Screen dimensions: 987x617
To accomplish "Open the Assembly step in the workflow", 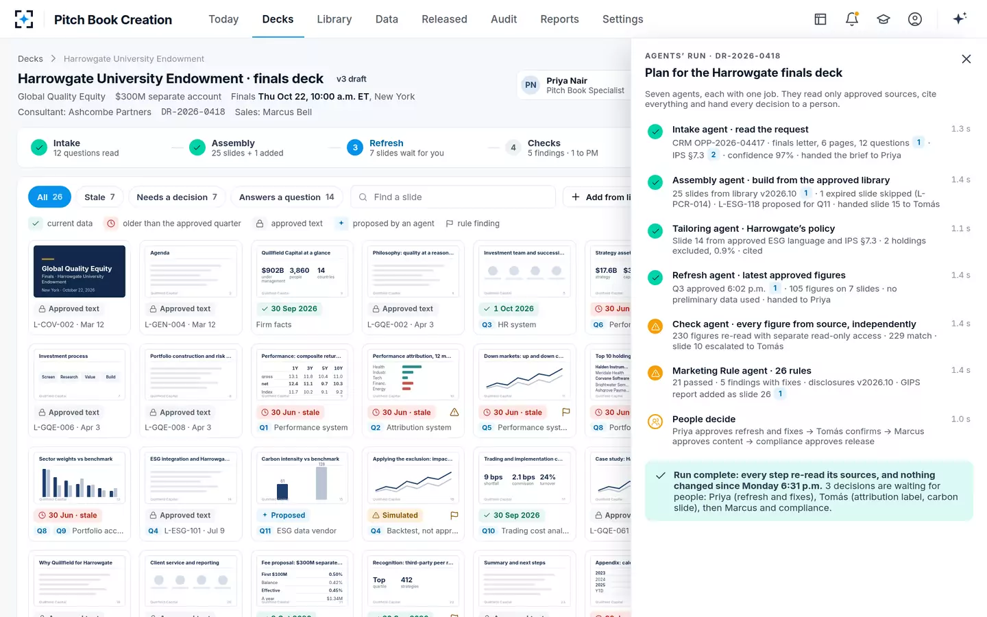I will [236, 147].
